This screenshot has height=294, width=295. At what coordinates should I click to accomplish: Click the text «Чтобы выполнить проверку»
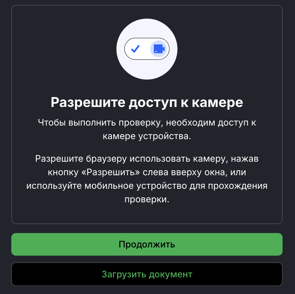(101, 123)
